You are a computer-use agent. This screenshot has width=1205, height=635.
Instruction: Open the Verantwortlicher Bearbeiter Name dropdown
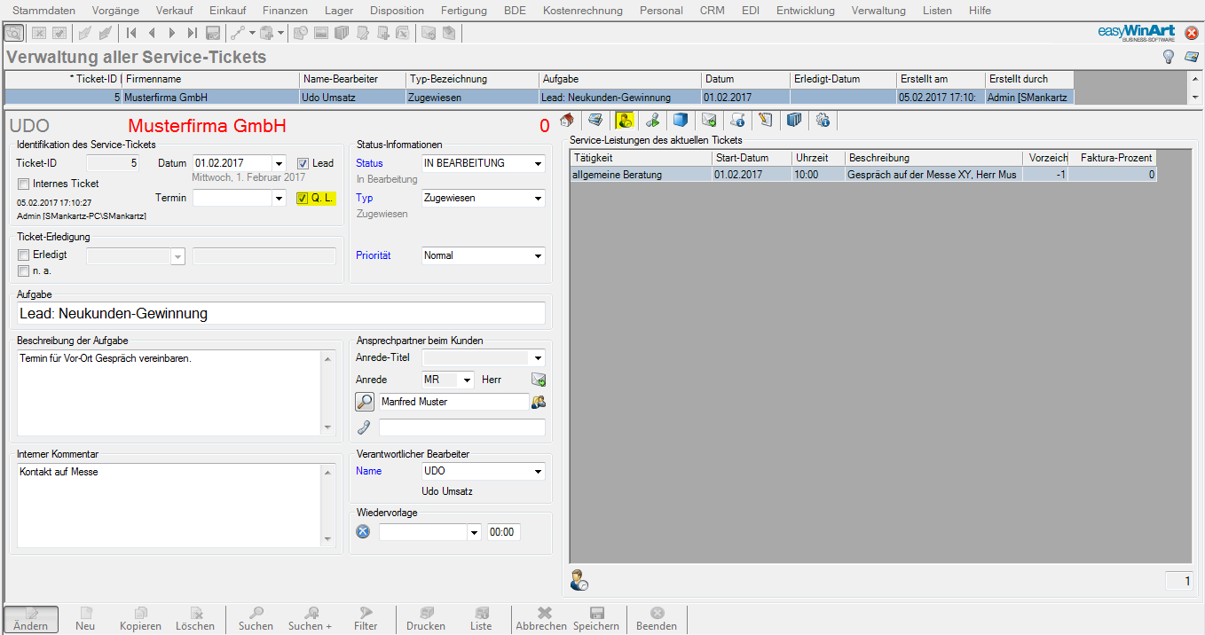(x=538, y=472)
